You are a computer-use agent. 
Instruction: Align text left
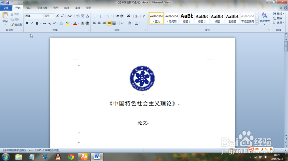pyautogui.click(x=94, y=23)
